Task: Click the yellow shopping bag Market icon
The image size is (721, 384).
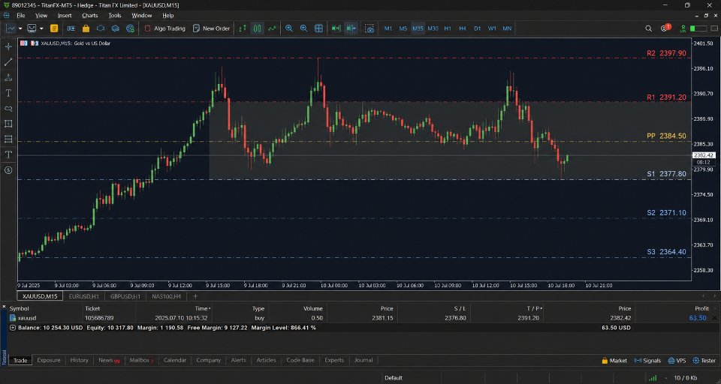Action: coord(86,28)
